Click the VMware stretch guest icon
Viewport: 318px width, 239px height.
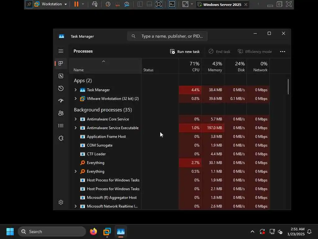[x=185, y=4]
